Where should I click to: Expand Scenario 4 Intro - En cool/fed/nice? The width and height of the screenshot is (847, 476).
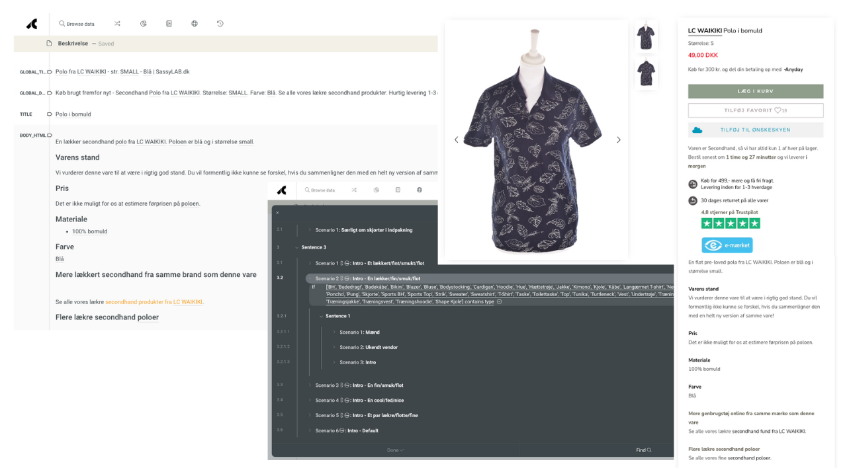tap(310, 400)
